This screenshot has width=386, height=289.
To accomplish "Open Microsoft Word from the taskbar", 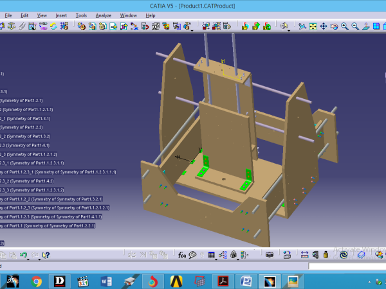I will tap(106, 281).
